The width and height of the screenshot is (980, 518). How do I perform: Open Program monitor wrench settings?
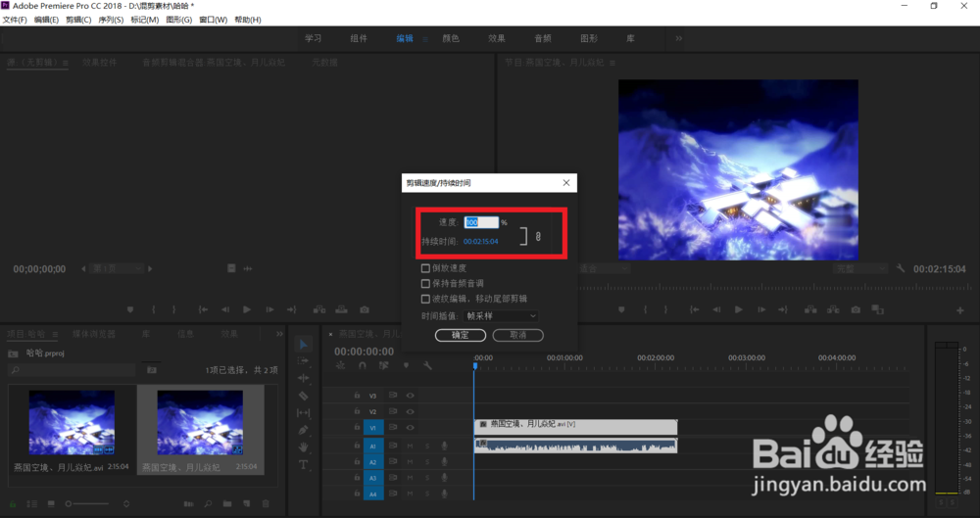tap(900, 268)
